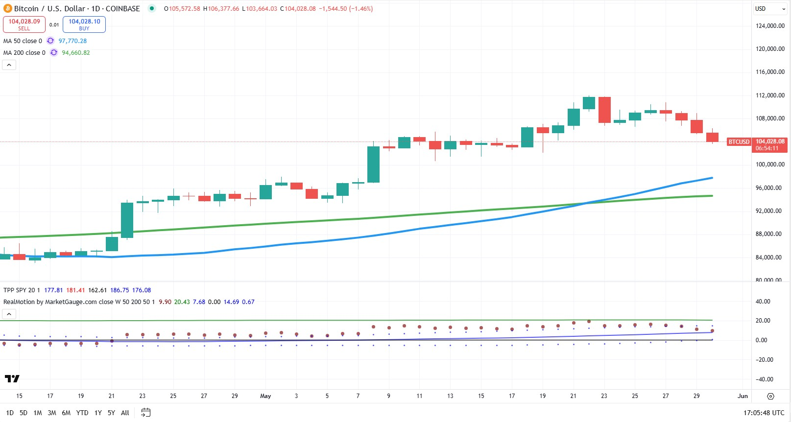Click the May label on time axis
This screenshot has width=791, height=422.
point(265,396)
